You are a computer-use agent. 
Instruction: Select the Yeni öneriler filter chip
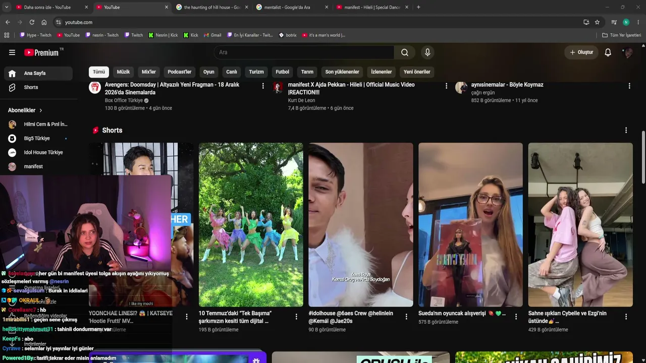(x=417, y=72)
